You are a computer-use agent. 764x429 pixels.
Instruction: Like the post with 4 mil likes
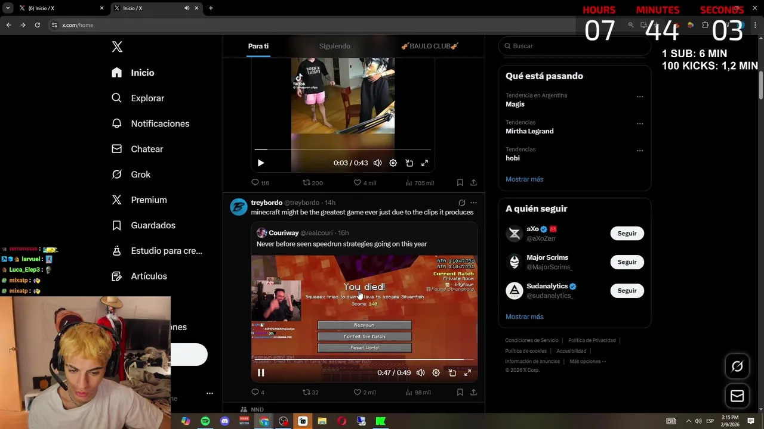click(x=365, y=183)
